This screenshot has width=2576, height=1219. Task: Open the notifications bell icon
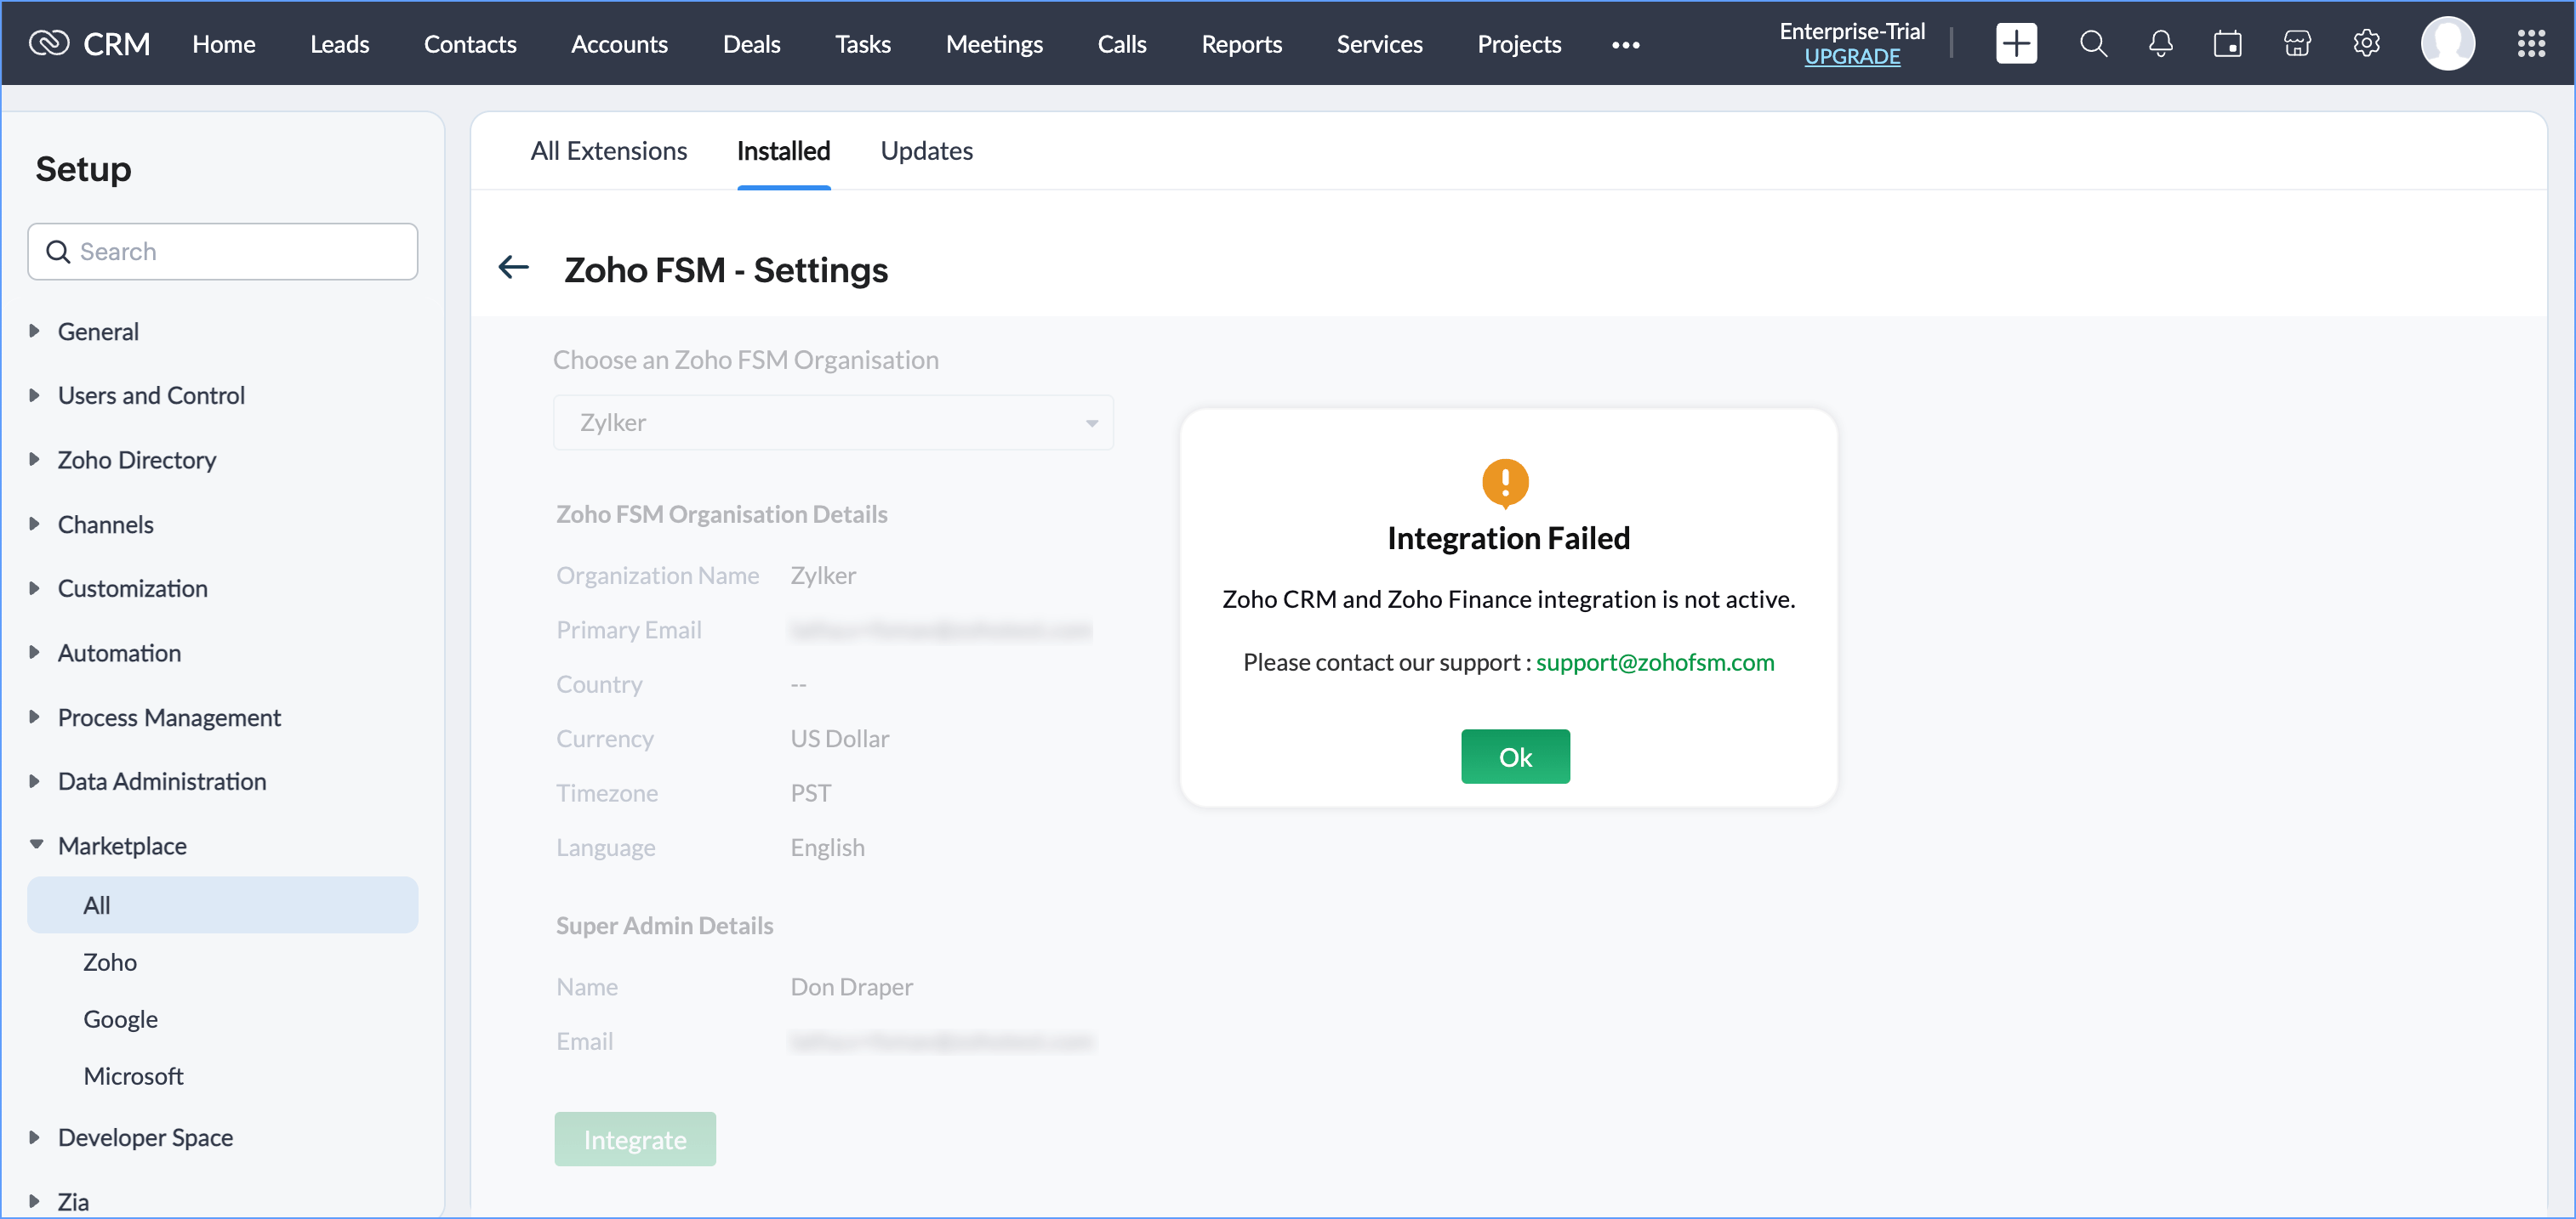[x=2160, y=44]
